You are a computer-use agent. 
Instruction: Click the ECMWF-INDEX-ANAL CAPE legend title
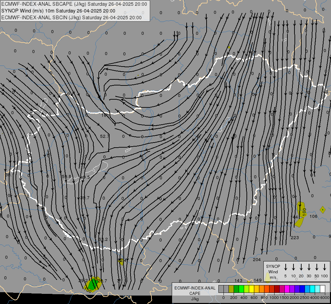[195, 290]
